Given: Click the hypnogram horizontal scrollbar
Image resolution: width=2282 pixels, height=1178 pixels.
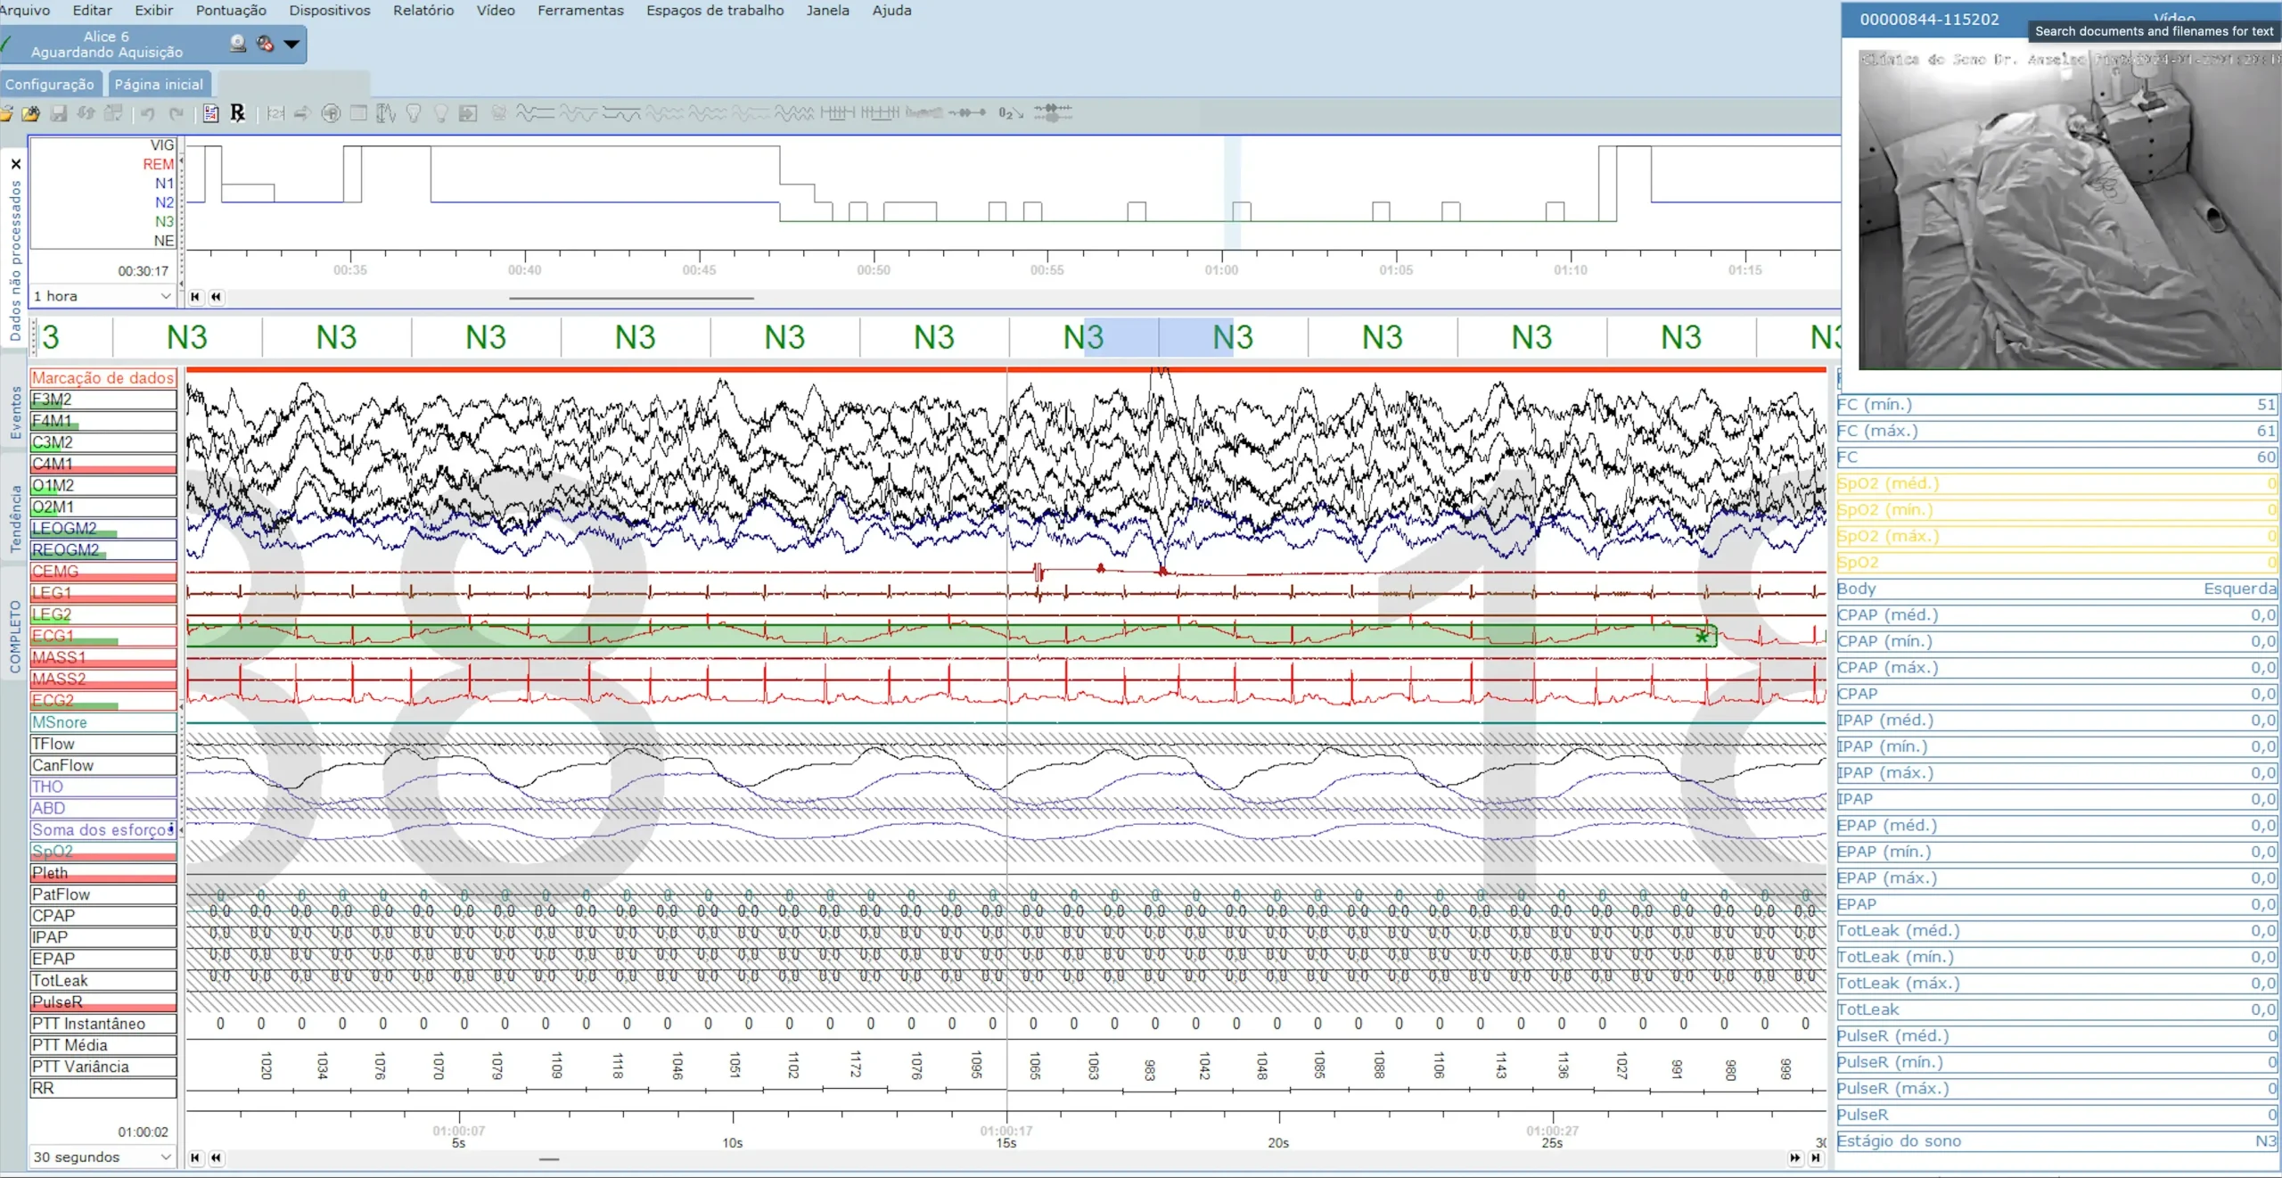Looking at the screenshot, I should pyautogui.click(x=630, y=298).
